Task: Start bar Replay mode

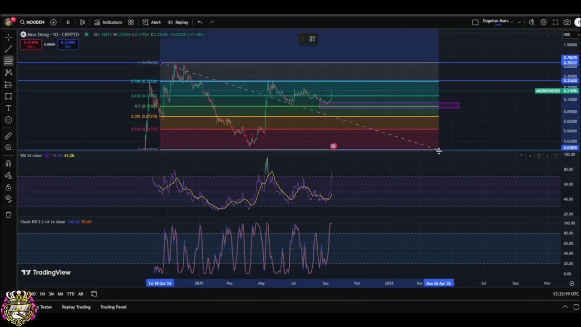Action: [x=177, y=22]
